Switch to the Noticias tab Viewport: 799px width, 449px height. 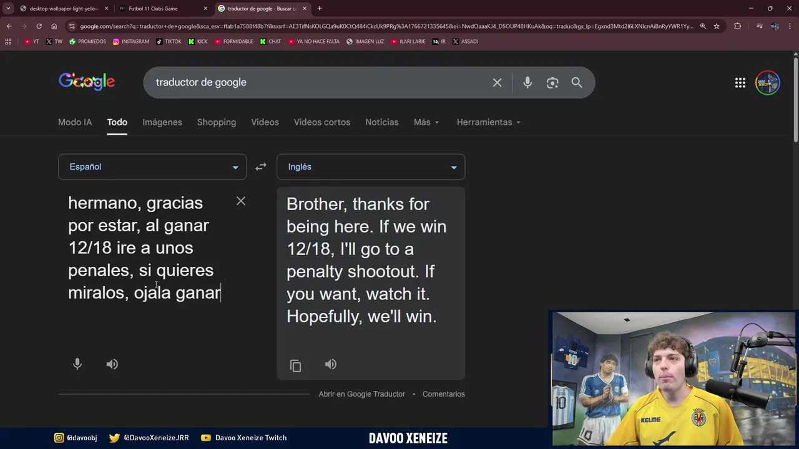[x=382, y=122]
